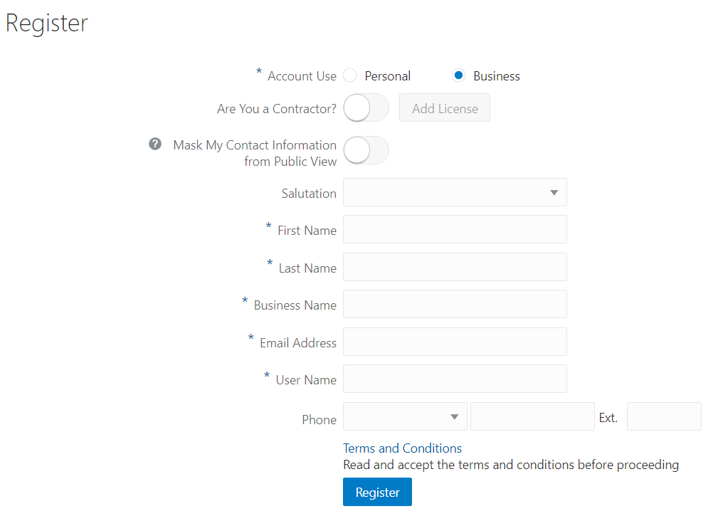This screenshot has width=723, height=526.
Task: Click the help icon beside Mask My Contact Information
Action: click(x=155, y=144)
